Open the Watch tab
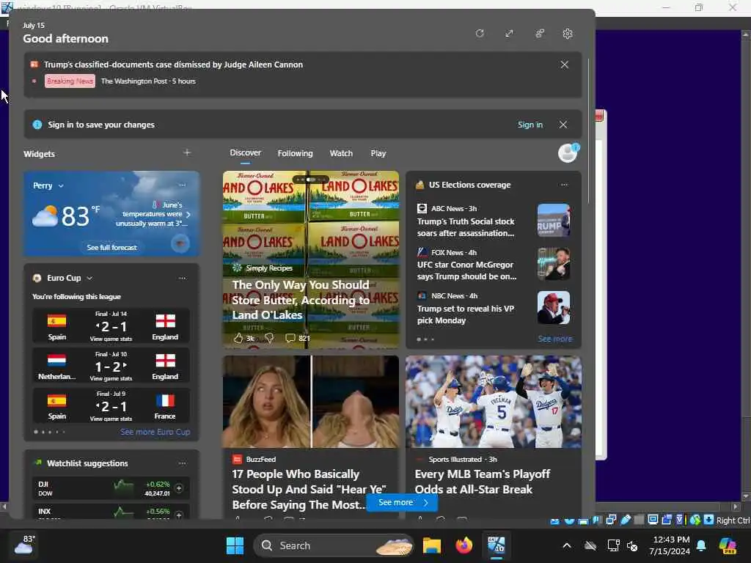This screenshot has height=563, width=751. [x=341, y=153]
